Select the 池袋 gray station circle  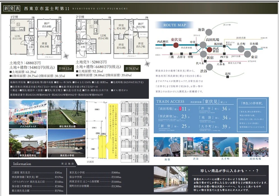point(209,32)
